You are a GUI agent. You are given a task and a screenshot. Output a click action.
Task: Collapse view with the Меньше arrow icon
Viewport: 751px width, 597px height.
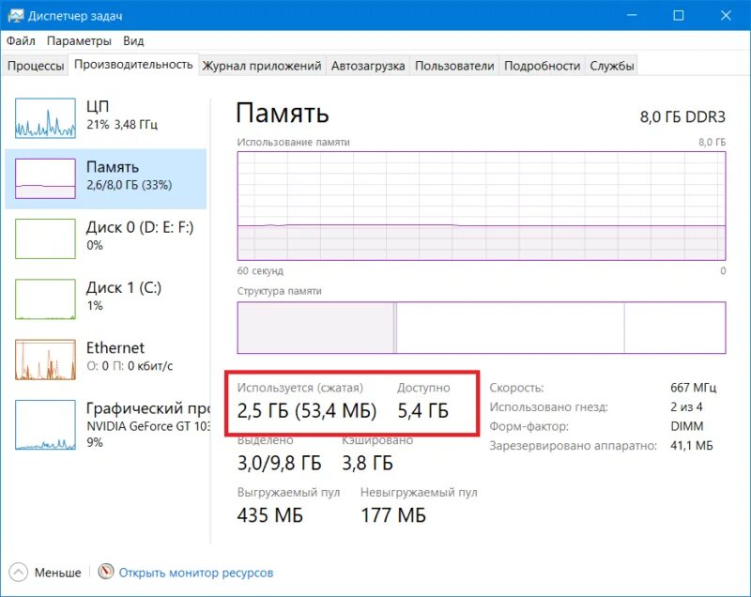coord(19,572)
